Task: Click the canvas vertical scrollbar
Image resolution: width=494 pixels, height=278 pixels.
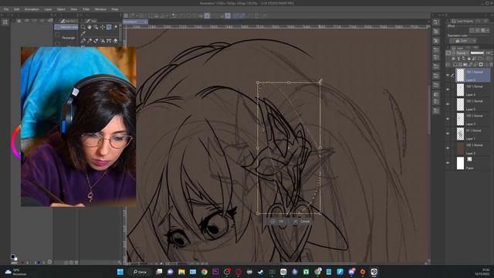Action: (429, 110)
